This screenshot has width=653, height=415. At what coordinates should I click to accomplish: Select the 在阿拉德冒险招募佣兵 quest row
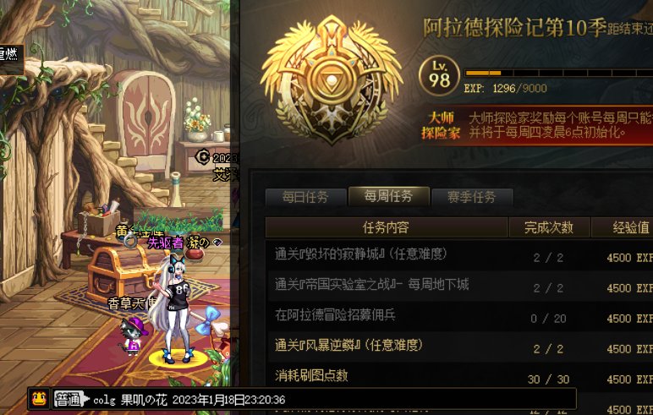click(x=459, y=316)
